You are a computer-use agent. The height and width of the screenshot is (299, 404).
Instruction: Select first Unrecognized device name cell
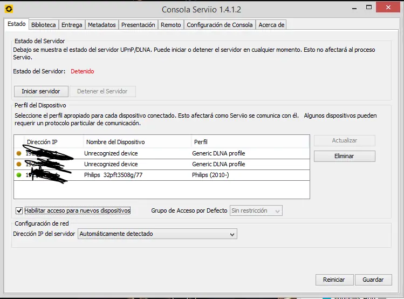pos(111,153)
